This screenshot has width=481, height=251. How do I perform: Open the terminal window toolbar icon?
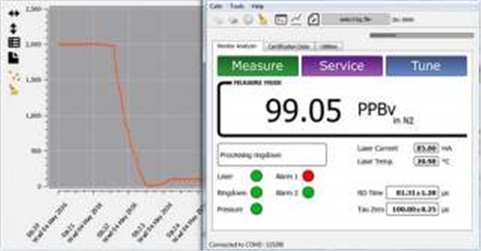coord(281,20)
